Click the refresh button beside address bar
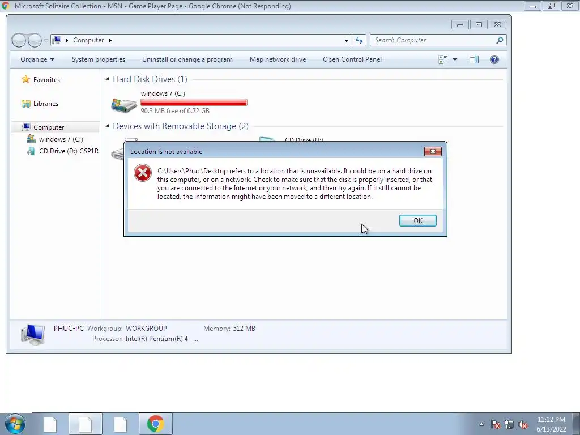Viewport: 580px width, 435px height. 359,40
